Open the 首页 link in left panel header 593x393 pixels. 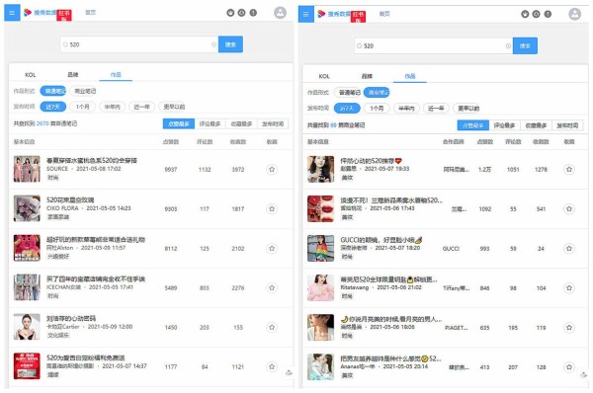[x=90, y=13]
